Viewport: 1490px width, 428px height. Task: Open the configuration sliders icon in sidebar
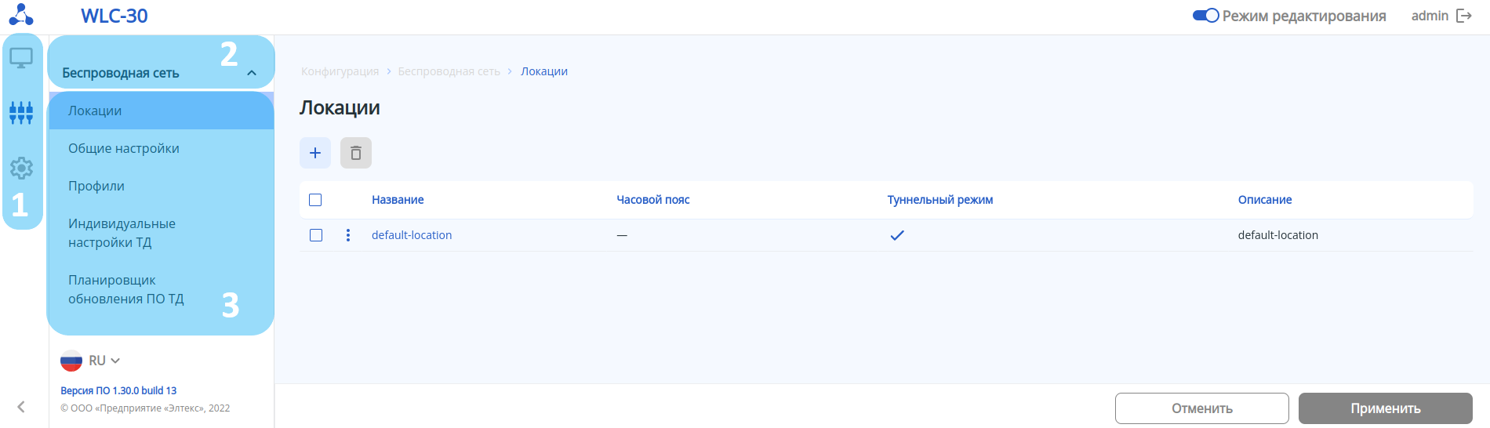click(x=21, y=113)
